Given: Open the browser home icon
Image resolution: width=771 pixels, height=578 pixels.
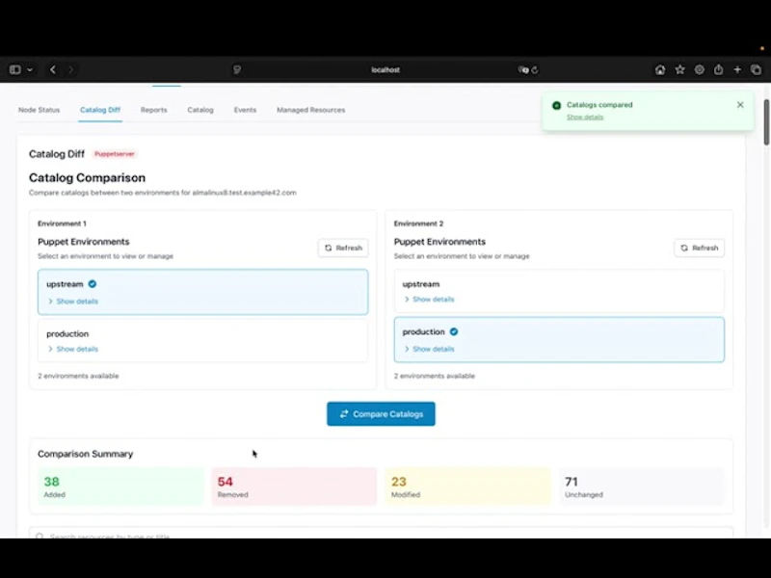Looking at the screenshot, I should 660,69.
